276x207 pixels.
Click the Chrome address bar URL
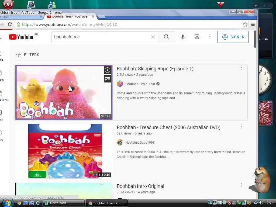pos(70,24)
